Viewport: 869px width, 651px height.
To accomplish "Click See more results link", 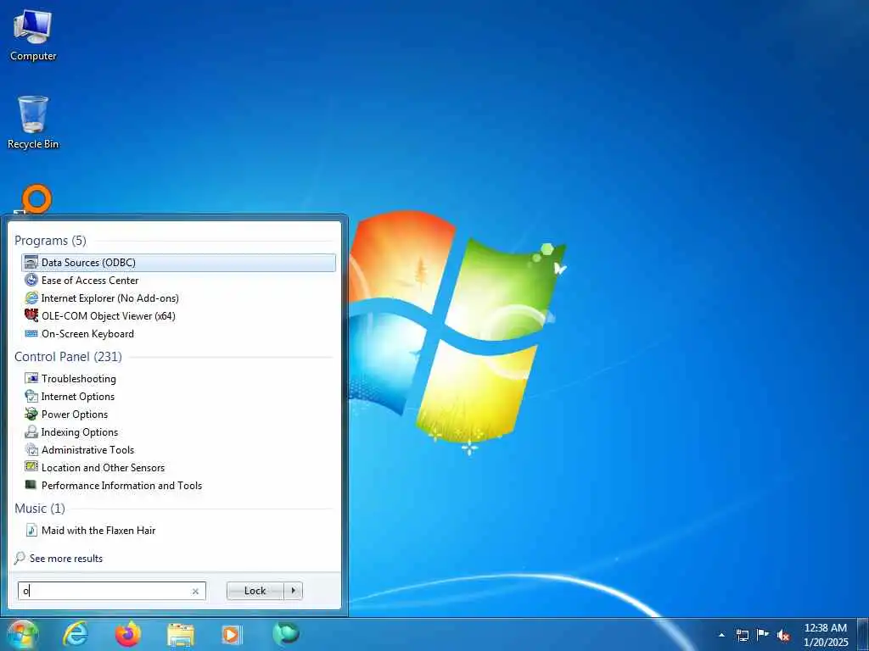I will click(66, 558).
